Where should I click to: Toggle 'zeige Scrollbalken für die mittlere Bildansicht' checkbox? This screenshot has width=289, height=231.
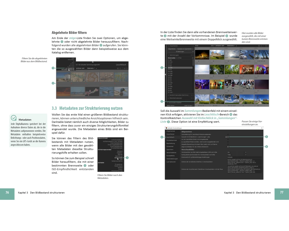[228, 147]
